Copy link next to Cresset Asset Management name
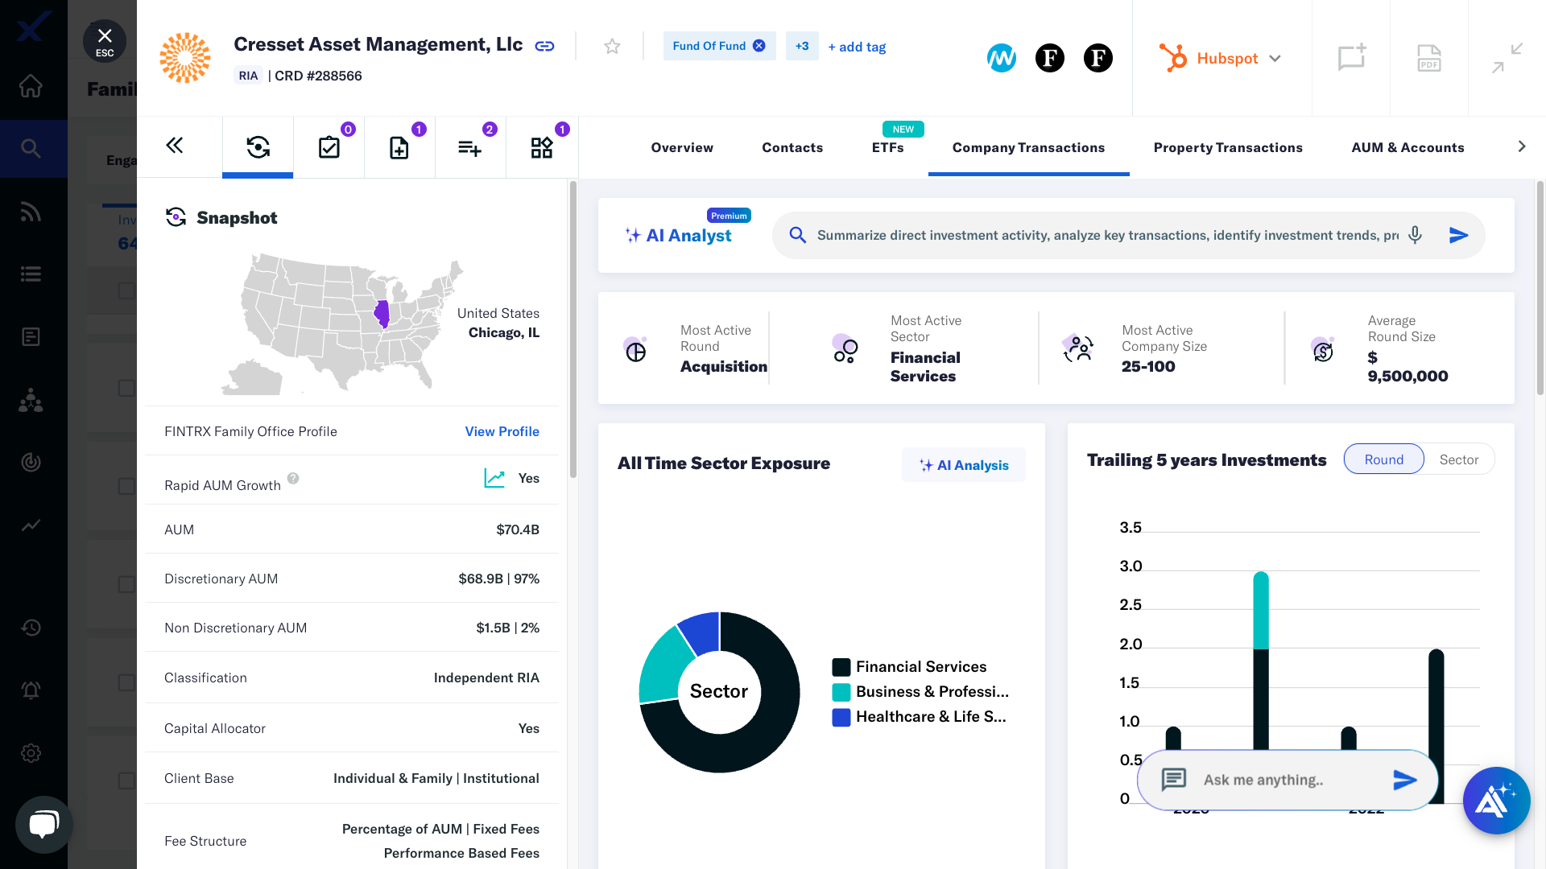Viewport: 1546px width, 869px height. [544, 46]
